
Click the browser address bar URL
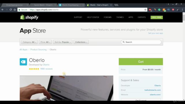tap(44, 10)
